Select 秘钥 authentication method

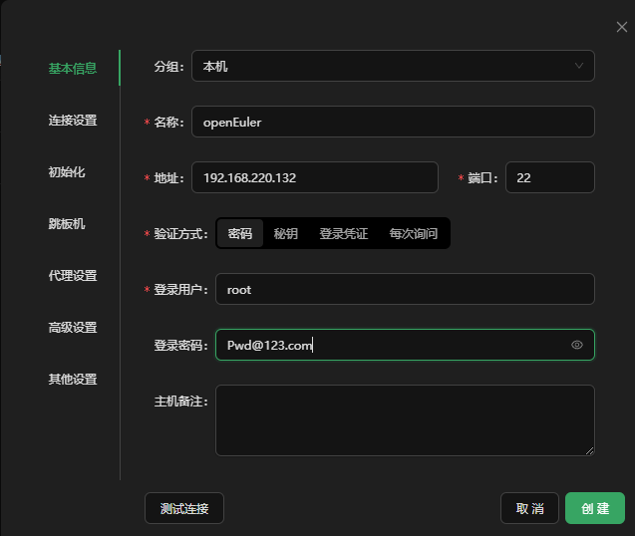[286, 233]
